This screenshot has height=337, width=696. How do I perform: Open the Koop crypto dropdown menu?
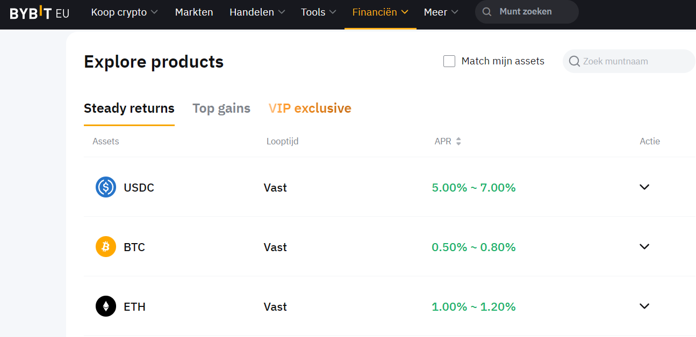tap(124, 12)
